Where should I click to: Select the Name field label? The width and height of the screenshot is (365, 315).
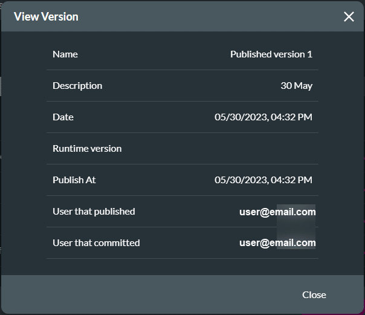point(65,54)
